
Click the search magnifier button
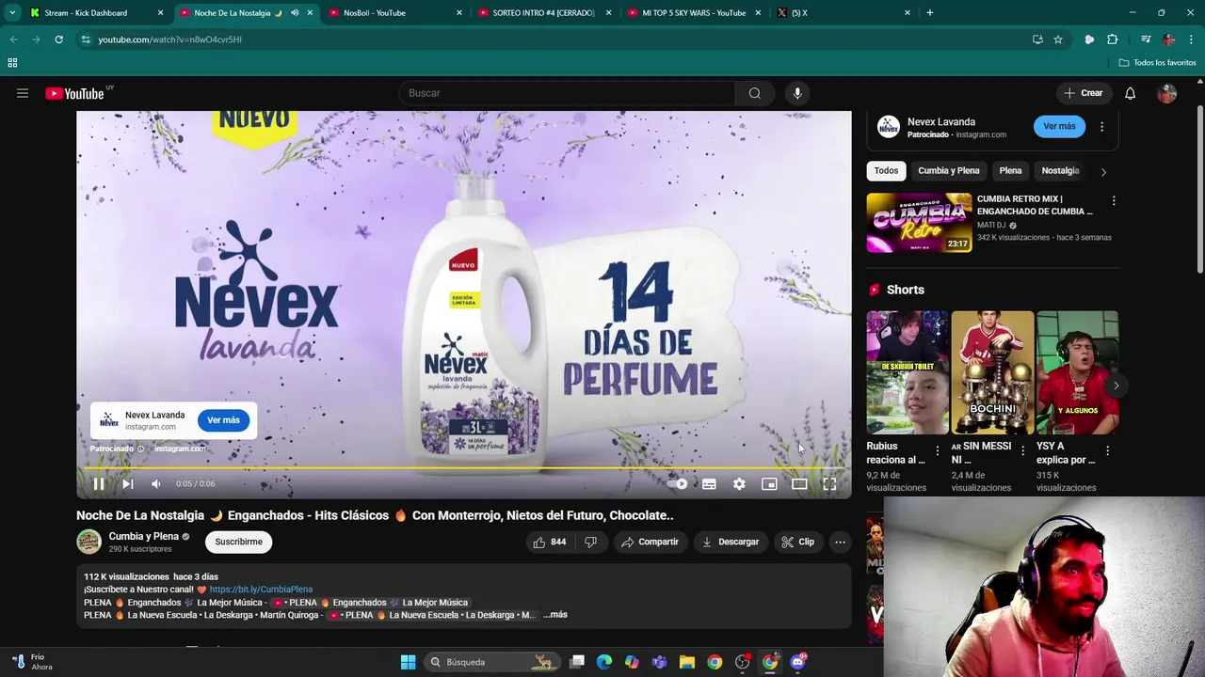pos(755,93)
